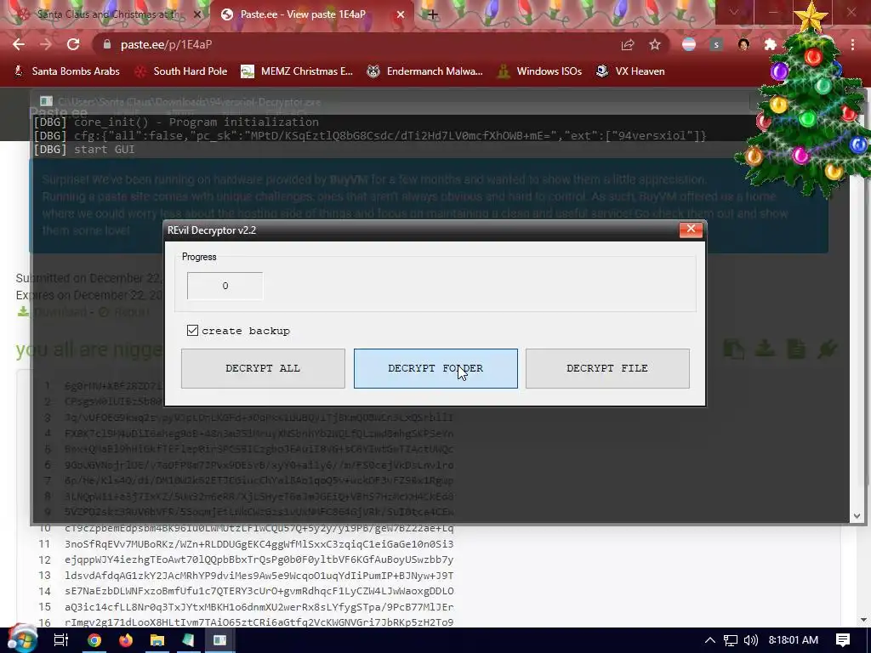Click the copy paste icon on paste.ee
This screenshot has width=871, height=653.
[x=734, y=349]
